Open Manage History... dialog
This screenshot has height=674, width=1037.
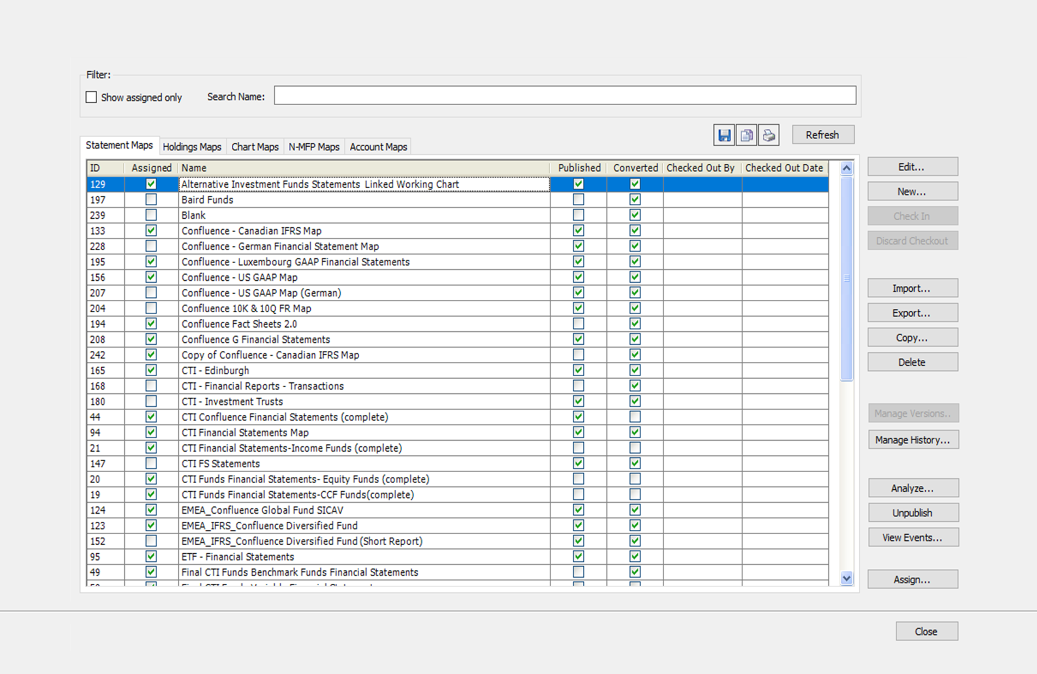click(x=913, y=440)
